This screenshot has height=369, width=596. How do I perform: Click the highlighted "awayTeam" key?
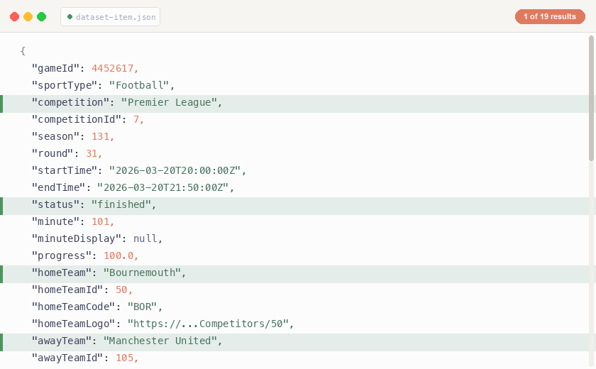pos(62,341)
